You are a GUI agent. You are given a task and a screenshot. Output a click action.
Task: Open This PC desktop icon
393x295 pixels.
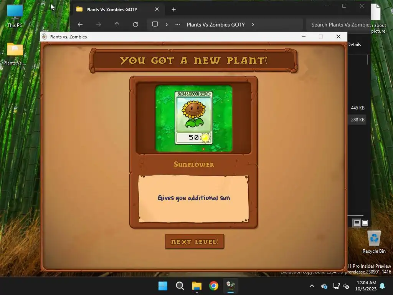click(15, 16)
